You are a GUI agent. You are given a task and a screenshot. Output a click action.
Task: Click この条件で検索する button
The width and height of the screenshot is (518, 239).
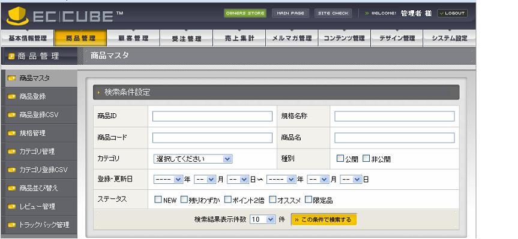324,220
